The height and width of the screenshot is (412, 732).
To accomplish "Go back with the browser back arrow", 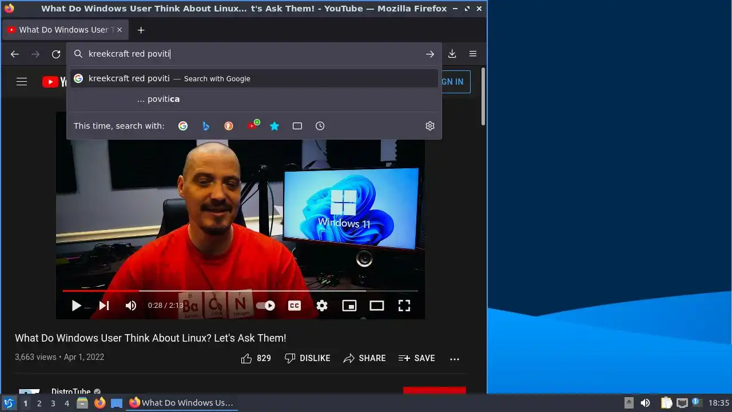I will pyautogui.click(x=15, y=54).
